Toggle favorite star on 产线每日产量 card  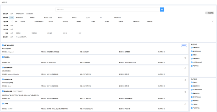(x=185, y=80)
